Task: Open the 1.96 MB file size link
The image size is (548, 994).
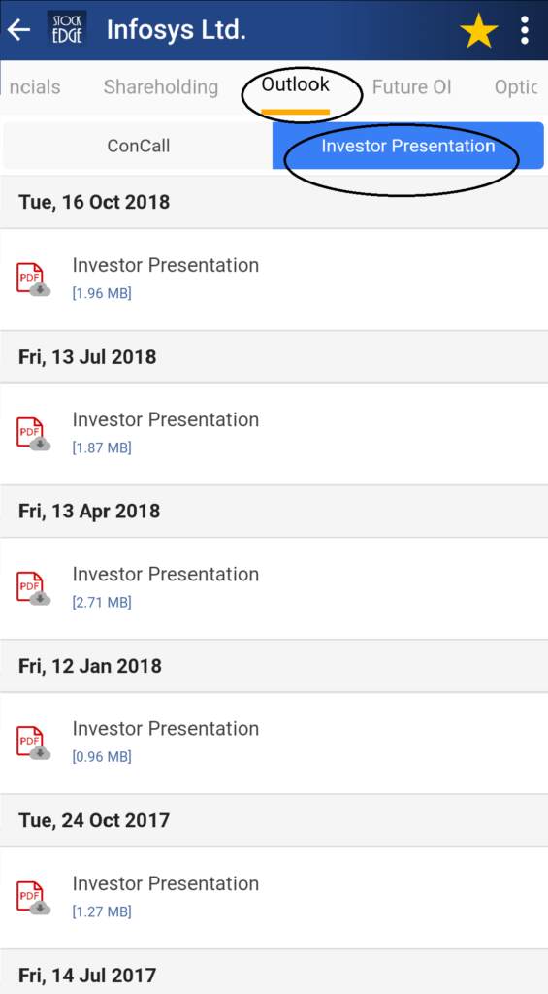Action: click(x=102, y=293)
